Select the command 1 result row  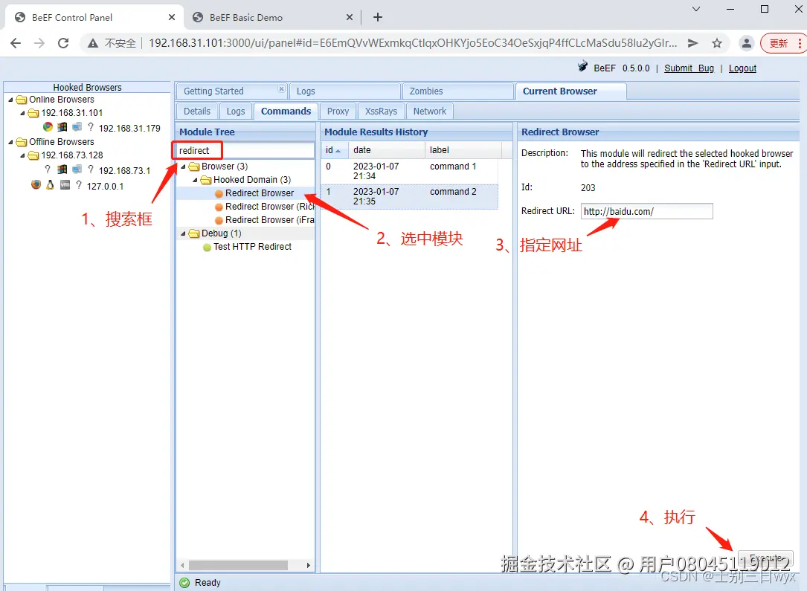point(409,171)
